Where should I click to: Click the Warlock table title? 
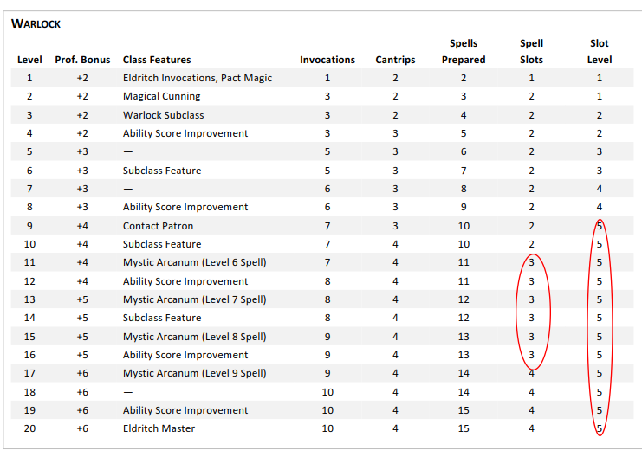36,23
